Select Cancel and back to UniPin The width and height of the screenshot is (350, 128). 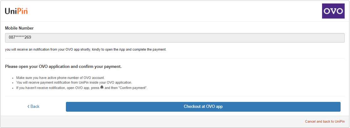point(325,121)
